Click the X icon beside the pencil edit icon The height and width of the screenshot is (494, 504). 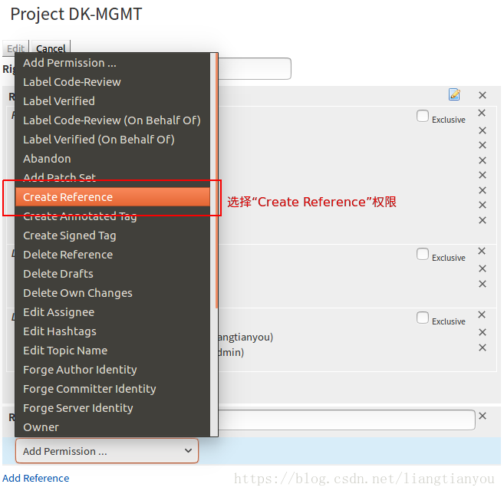[x=483, y=95]
